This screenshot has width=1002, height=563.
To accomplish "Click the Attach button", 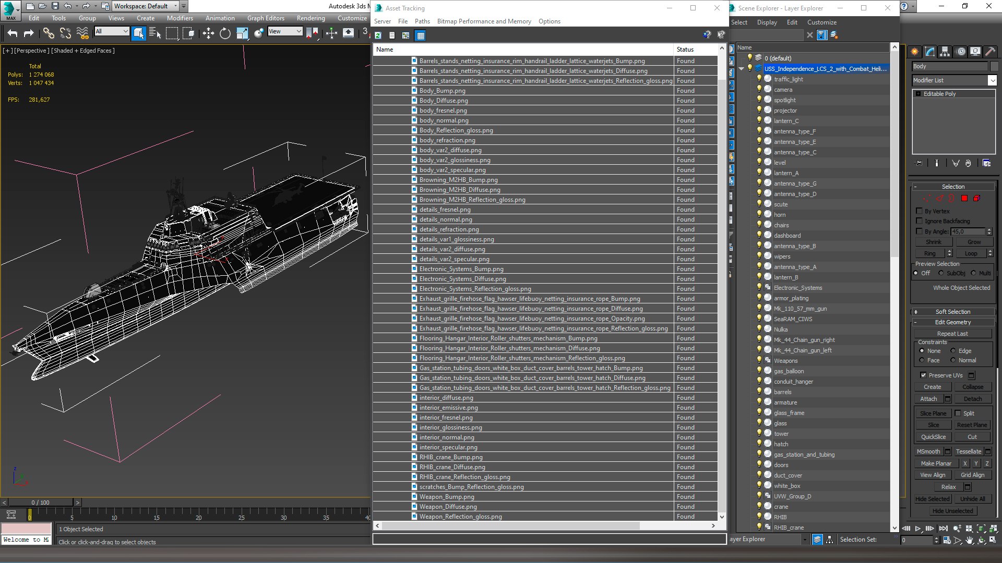I will coord(928,399).
